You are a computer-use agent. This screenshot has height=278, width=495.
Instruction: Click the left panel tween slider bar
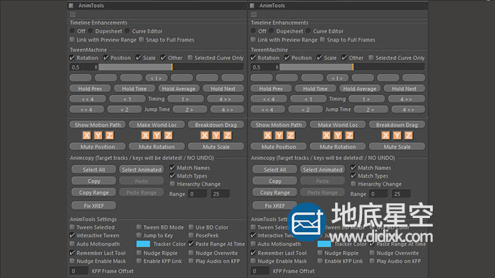point(171,67)
